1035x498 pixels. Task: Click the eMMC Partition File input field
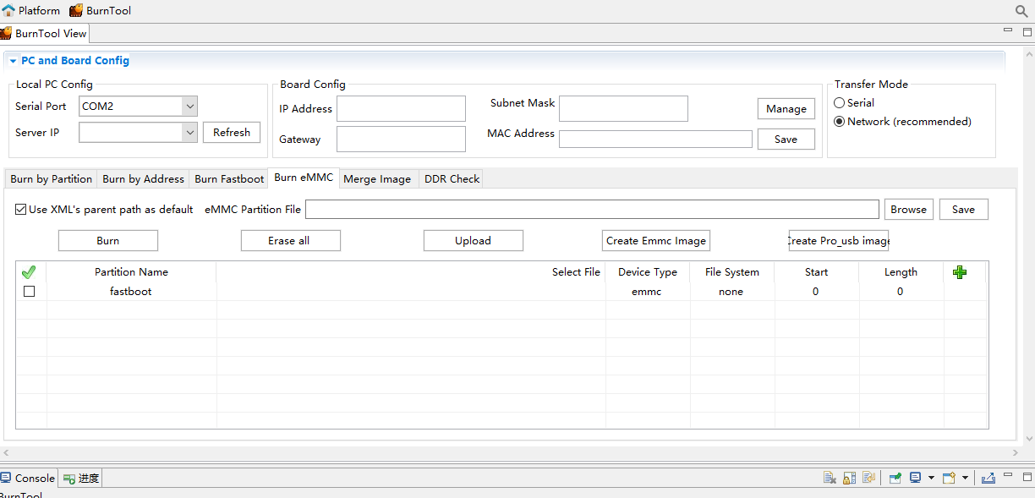592,210
